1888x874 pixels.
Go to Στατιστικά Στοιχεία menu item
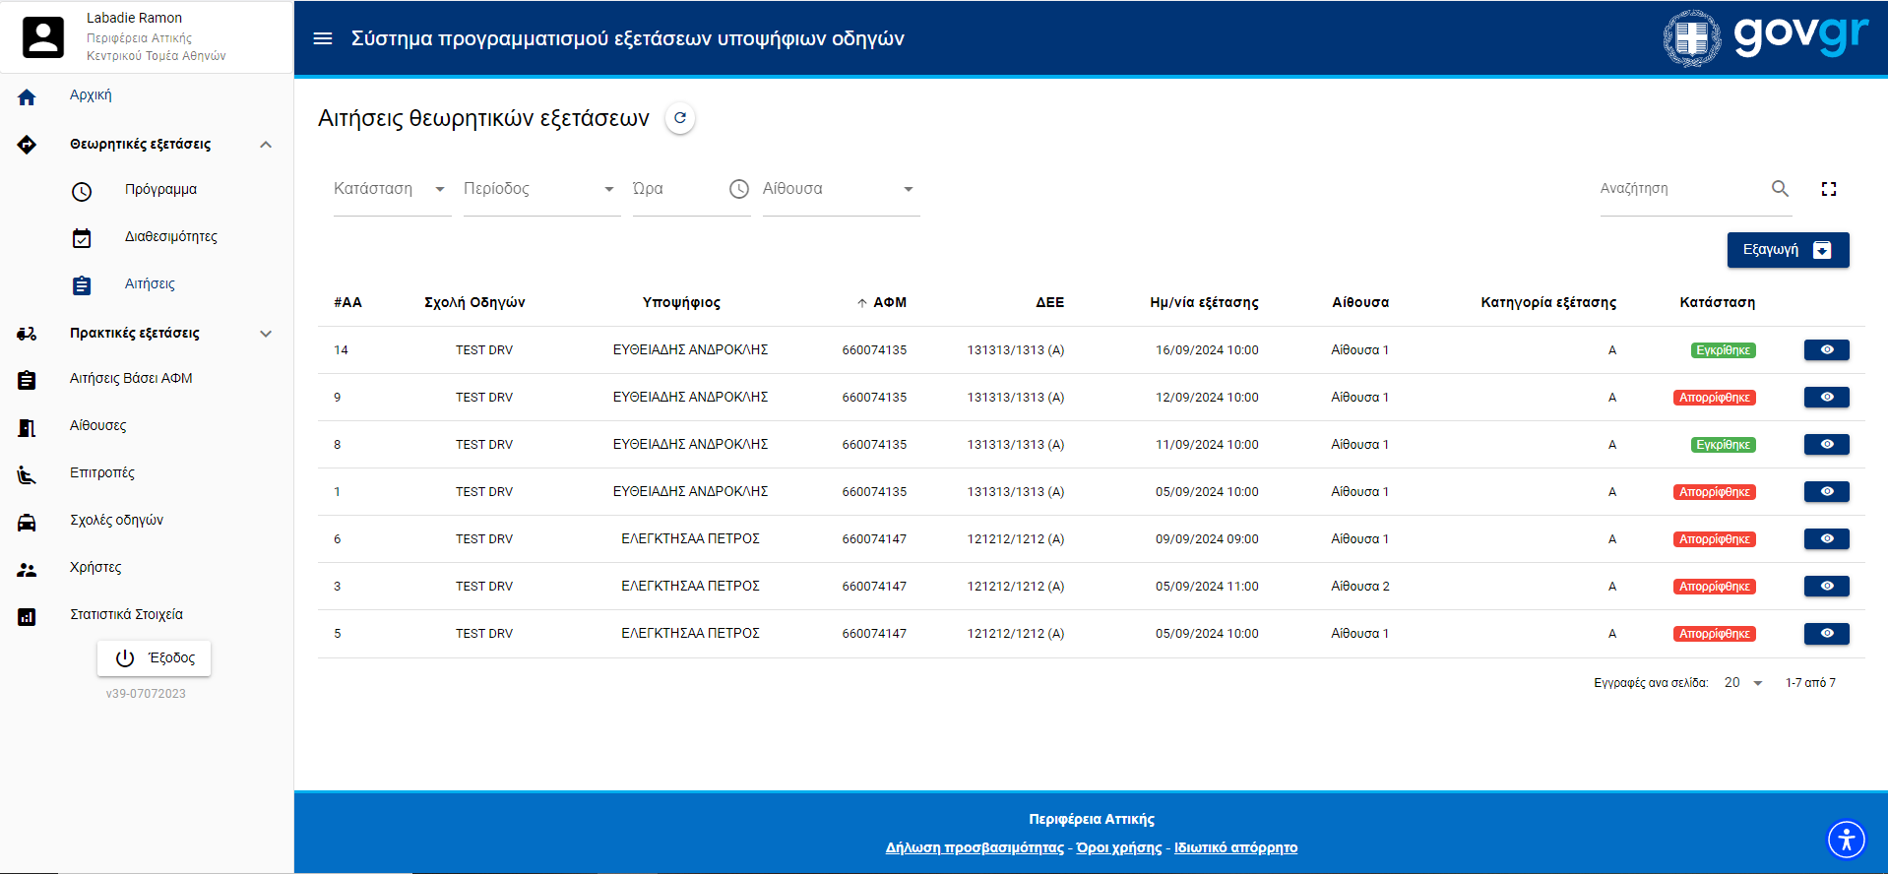pos(126,615)
